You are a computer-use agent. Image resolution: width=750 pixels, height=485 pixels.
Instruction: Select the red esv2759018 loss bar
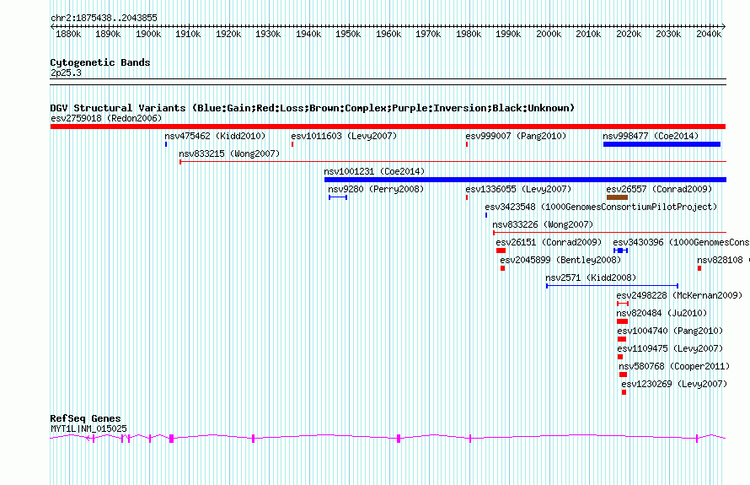[388, 127]
